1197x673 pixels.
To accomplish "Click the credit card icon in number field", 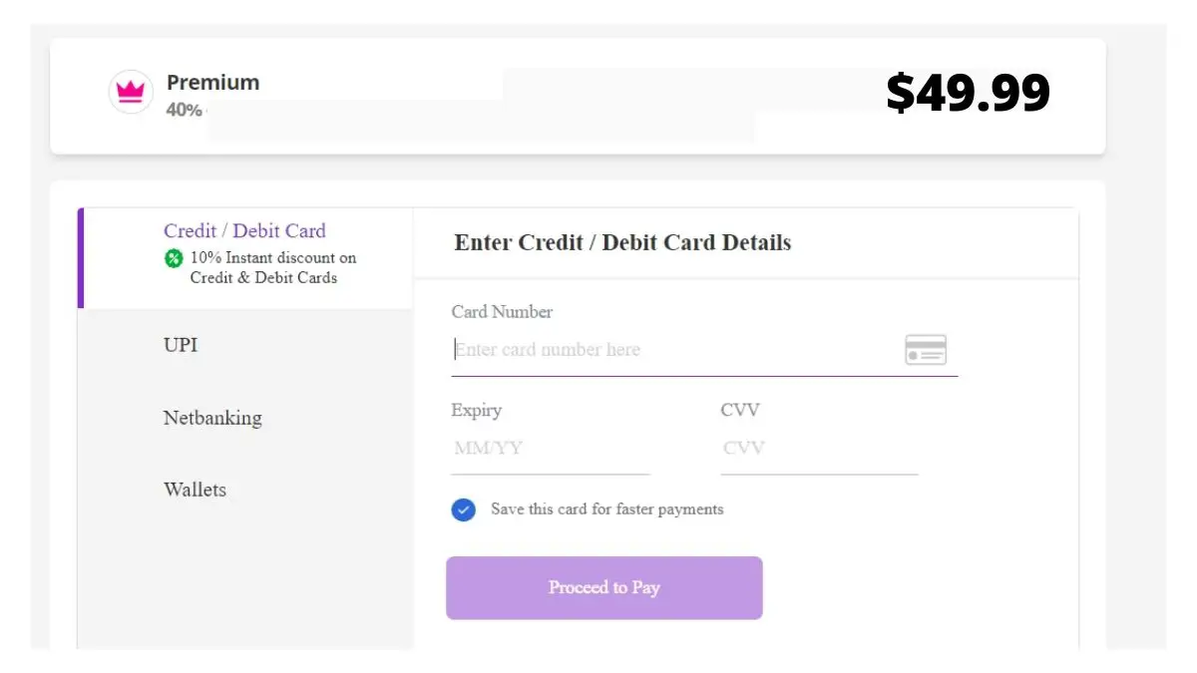I will coord(926,350).
